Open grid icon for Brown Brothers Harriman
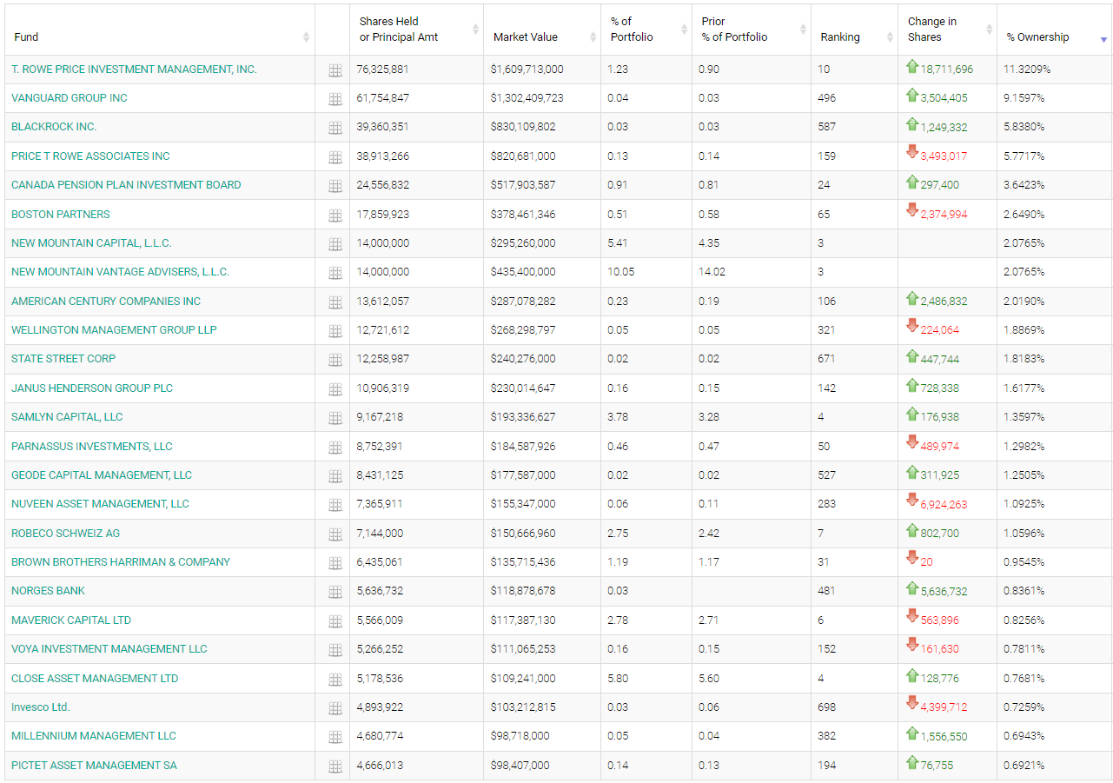 coord(335,563)
